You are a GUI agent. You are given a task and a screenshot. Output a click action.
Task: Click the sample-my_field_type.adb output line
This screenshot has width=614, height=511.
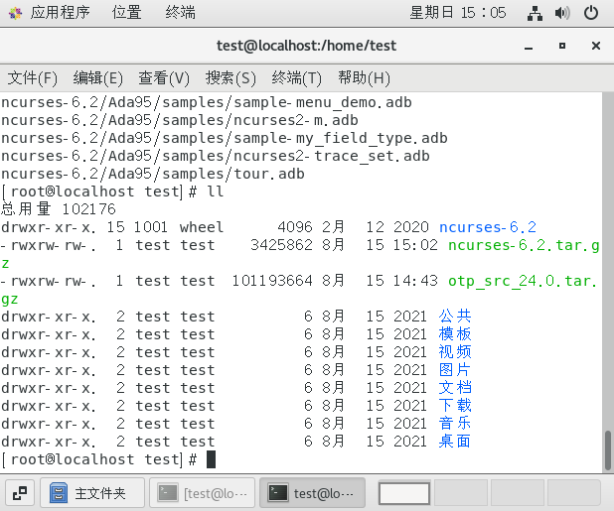pyautogui.click(x=225, y=138)
